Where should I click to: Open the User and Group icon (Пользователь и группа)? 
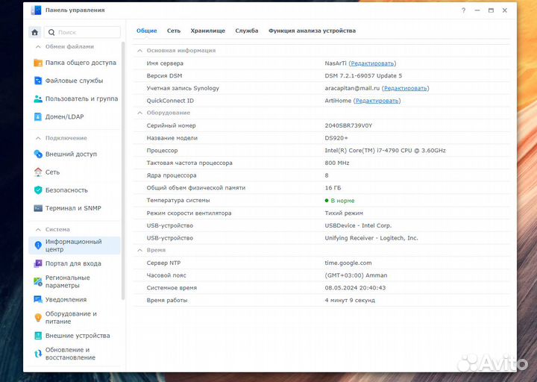[38, 98]
